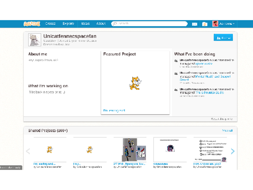The height and width of the screenshot is (190, 253).
Task: Open the 'how kinbod are you?' link
Action: point(207,164)
